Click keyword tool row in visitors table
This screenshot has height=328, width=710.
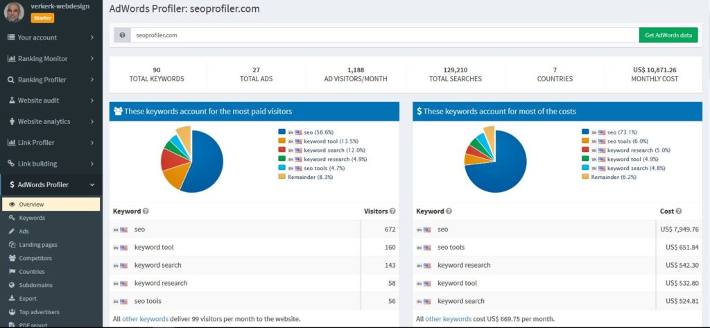[x=254, y=248]
